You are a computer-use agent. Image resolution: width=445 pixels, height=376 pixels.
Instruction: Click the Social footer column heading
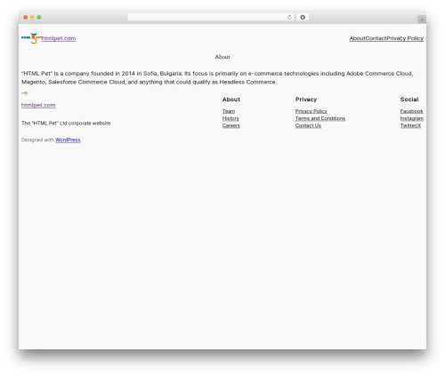pos(409,100)
